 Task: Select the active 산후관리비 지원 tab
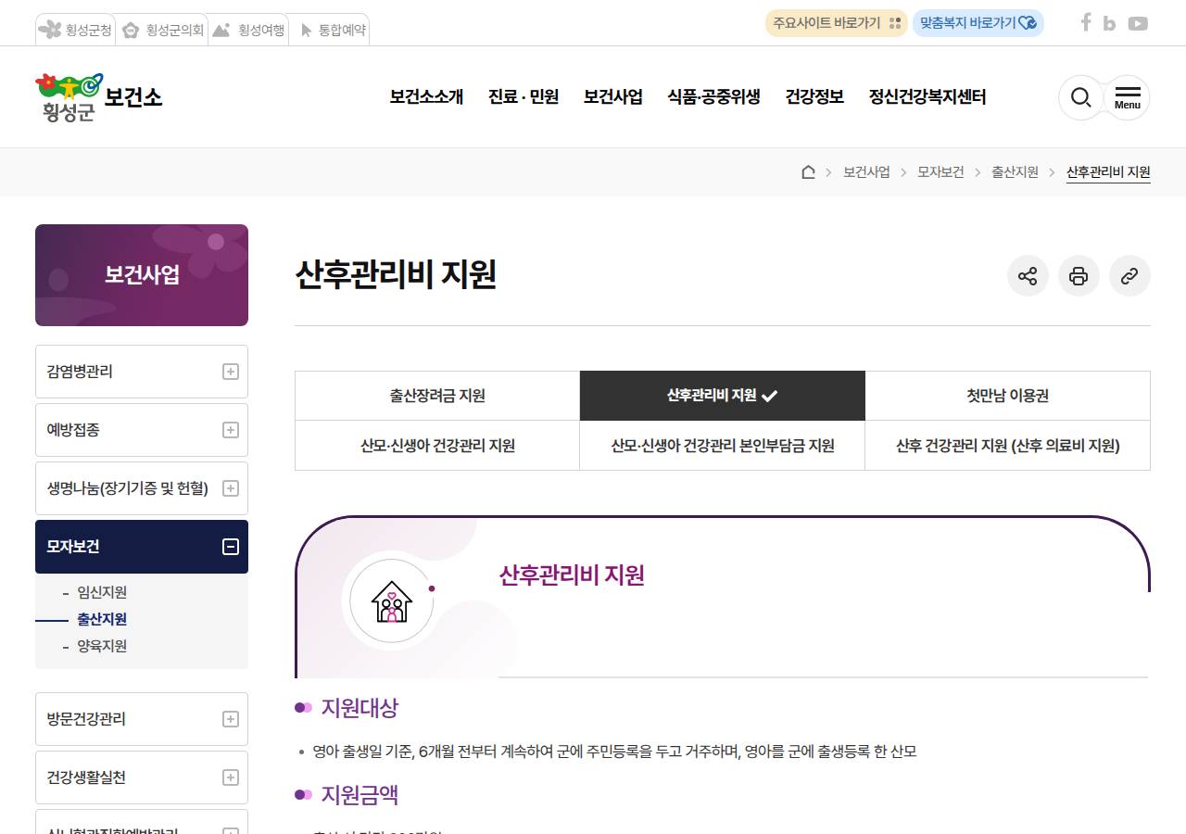click(723, 396)
